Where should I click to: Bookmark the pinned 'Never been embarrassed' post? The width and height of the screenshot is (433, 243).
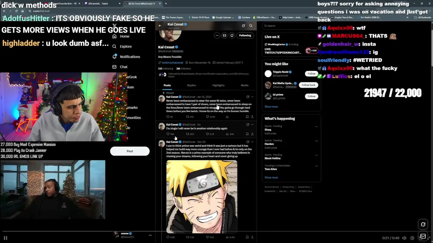(x=247, y=117)
